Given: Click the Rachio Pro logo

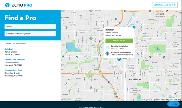Looking at the screenshot, I should tap(19, 5).
